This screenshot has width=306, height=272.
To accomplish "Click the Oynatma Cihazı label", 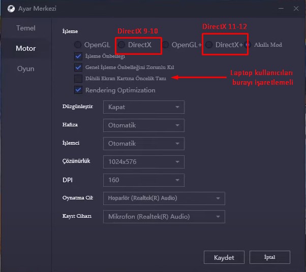I will point(78,198).
